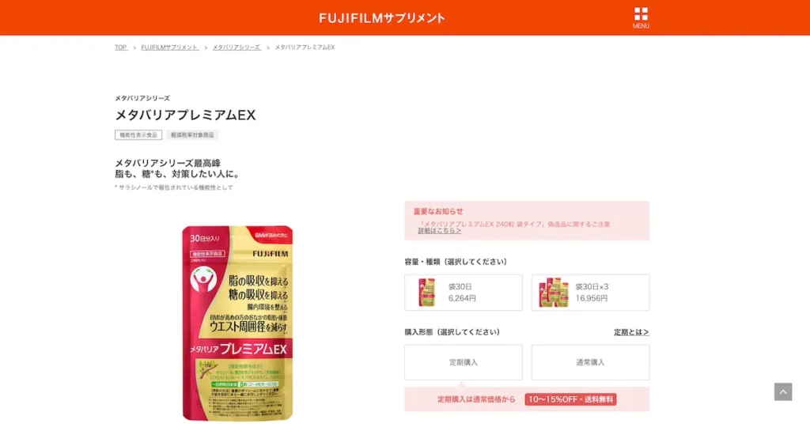The height and width of the screenshot is (431, 810).
Task: Choose 定期購入 purchase type
Action: [x=464, y=362]
